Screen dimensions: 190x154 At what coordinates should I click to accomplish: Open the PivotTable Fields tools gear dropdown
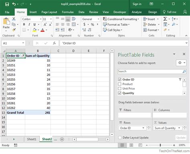tap(181, 63)
